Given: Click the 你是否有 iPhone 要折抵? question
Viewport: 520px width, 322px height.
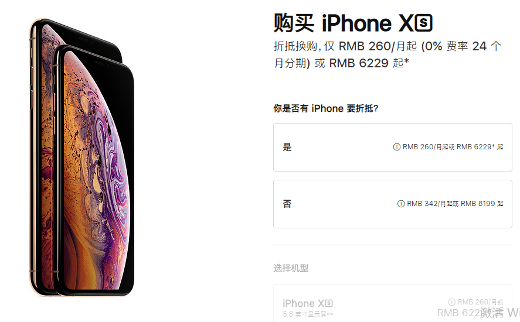Looking at the screenshot, I should [326, 108].
